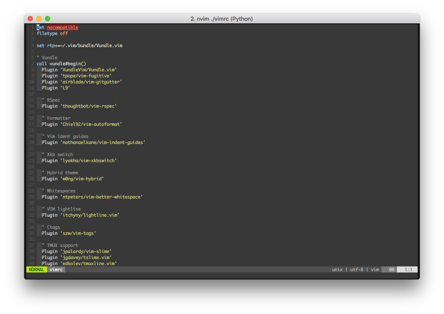
Task: Click 'vim' filetype in statusline
Action: pyautogui.click(x=375, y=269)
